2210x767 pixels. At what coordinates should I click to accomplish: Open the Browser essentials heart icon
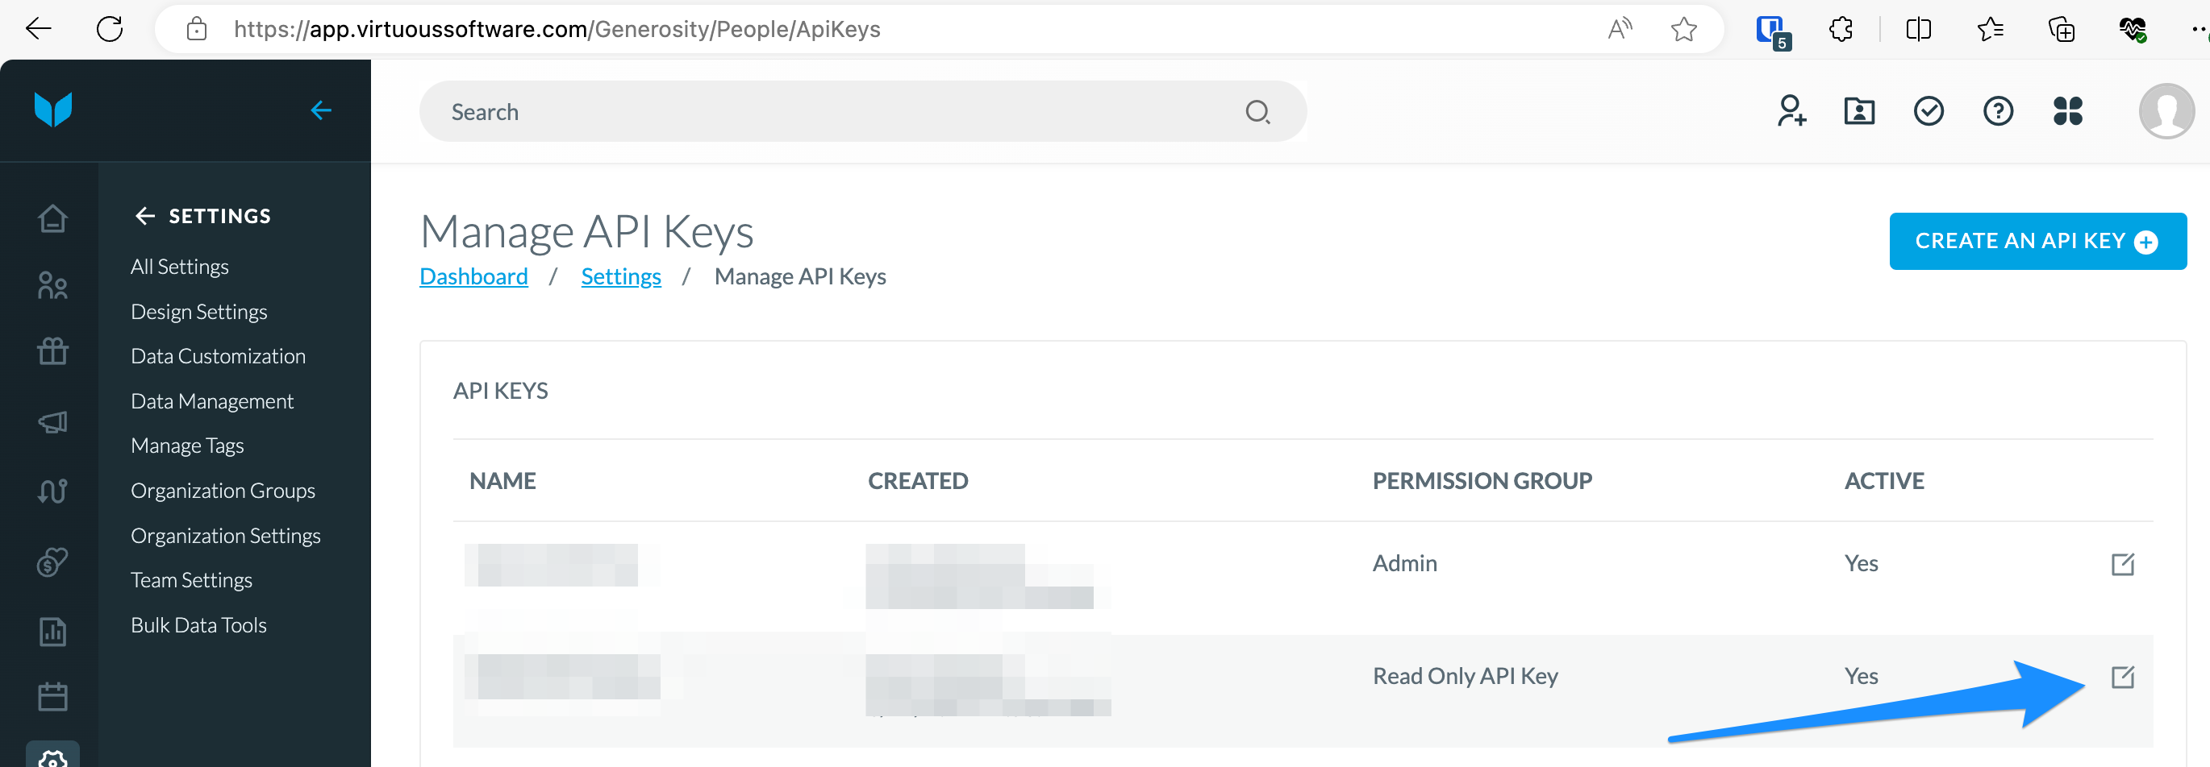point(2132,29)
